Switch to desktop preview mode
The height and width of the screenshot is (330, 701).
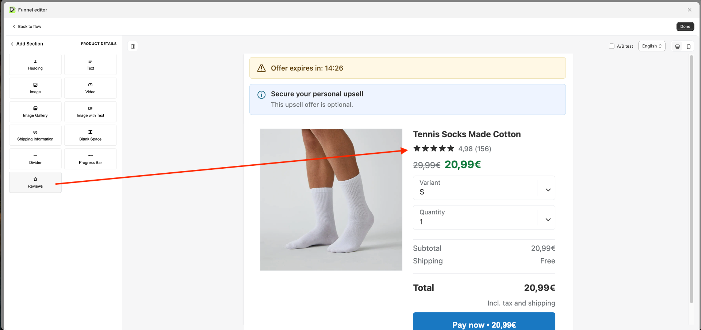coord(677,47)
